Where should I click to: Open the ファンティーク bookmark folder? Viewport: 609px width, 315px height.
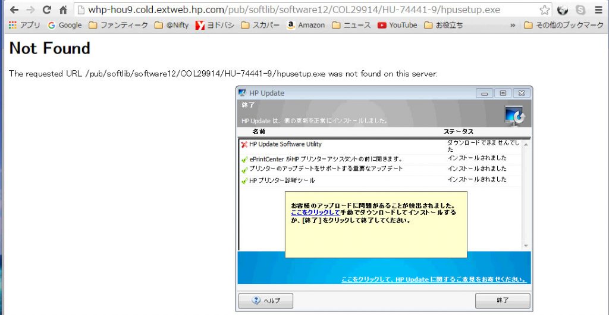coord(118,25)
